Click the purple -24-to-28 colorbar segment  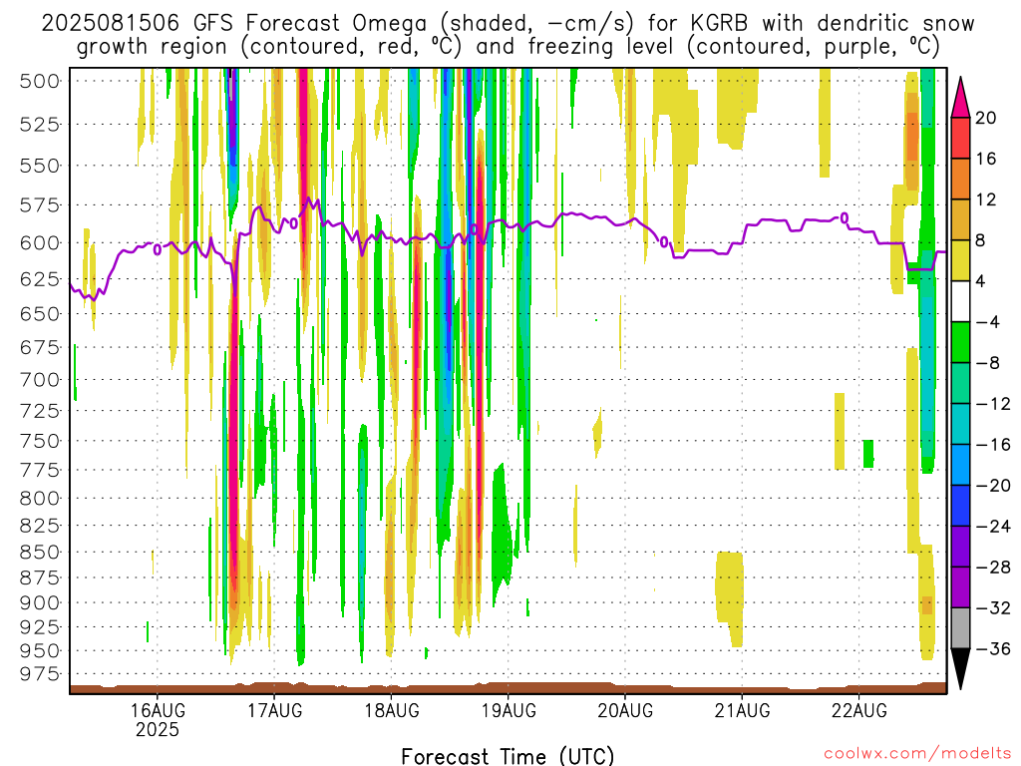point(960,547)
